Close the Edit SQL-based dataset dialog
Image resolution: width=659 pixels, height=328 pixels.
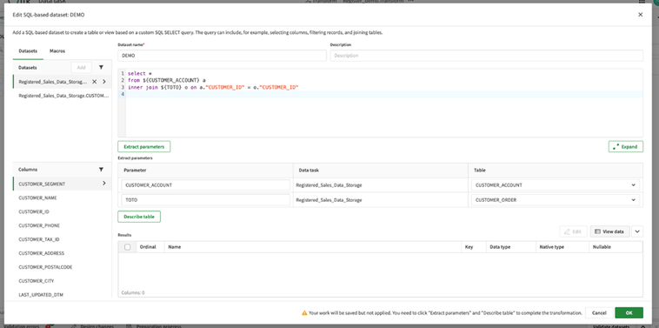640,15
